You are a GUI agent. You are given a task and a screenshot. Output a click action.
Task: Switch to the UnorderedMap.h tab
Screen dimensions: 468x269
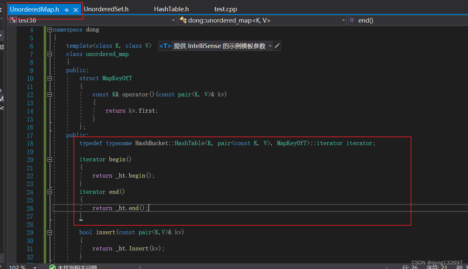point(34,9)
